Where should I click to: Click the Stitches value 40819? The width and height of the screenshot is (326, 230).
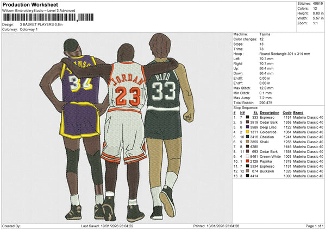[x=318, y=4]
